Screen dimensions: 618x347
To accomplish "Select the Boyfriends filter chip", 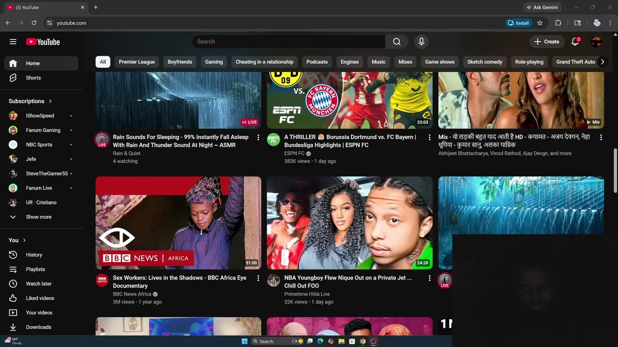I will point(180,62).
